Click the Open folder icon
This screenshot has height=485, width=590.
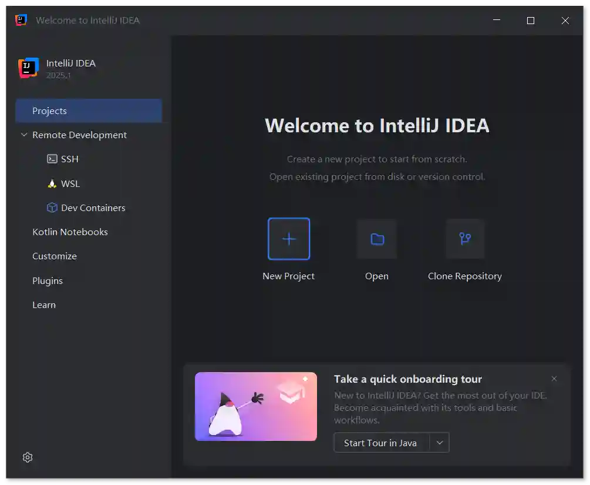[377, 239]
